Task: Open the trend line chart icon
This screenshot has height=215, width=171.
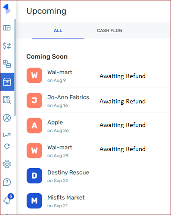Action: 7,135
